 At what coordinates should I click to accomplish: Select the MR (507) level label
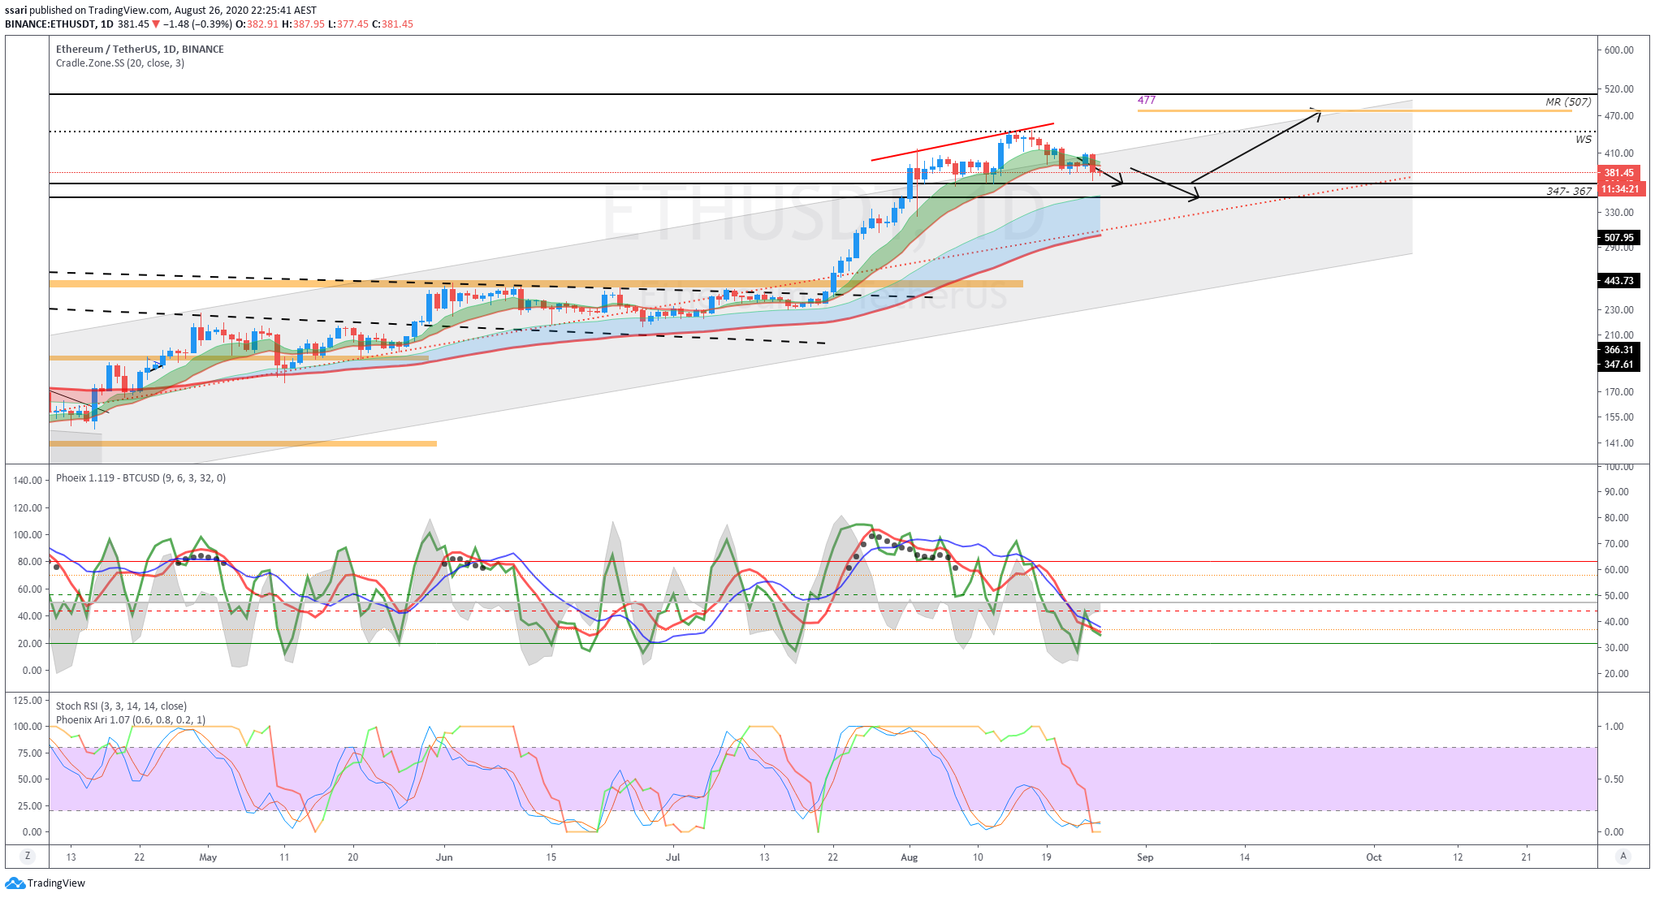coord(1568,101)
